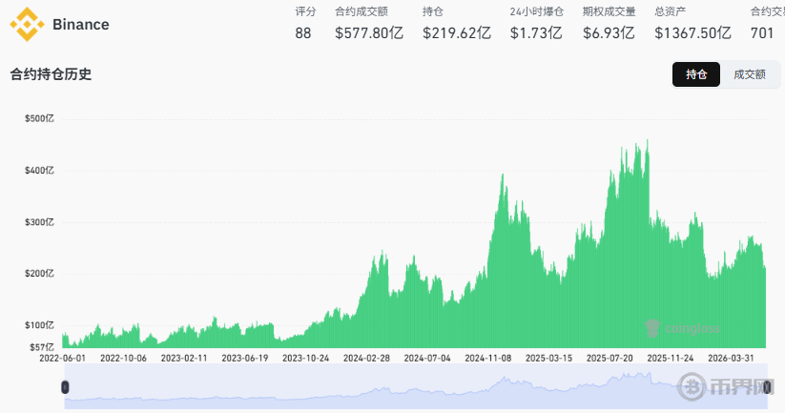Viewport: 785px width, 413px height.
Task: Select the 持仓 tab
Action: coord(696,74)
